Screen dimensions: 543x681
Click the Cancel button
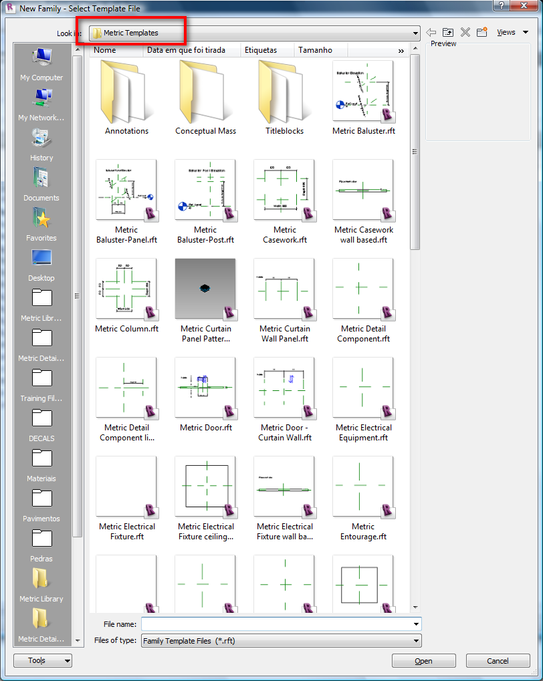498,660
